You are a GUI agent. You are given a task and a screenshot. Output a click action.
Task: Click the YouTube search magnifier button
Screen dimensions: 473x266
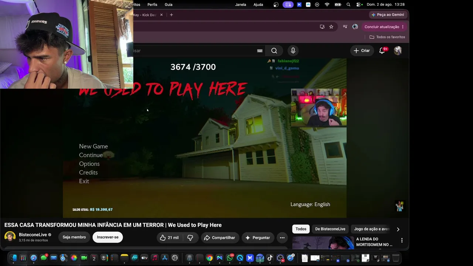point(274,51)
